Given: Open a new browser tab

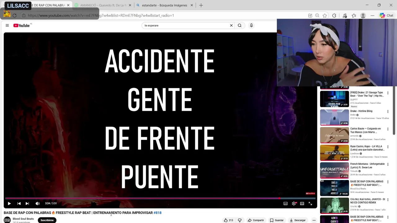Looking at the screenshot, I should coord(201,5).
